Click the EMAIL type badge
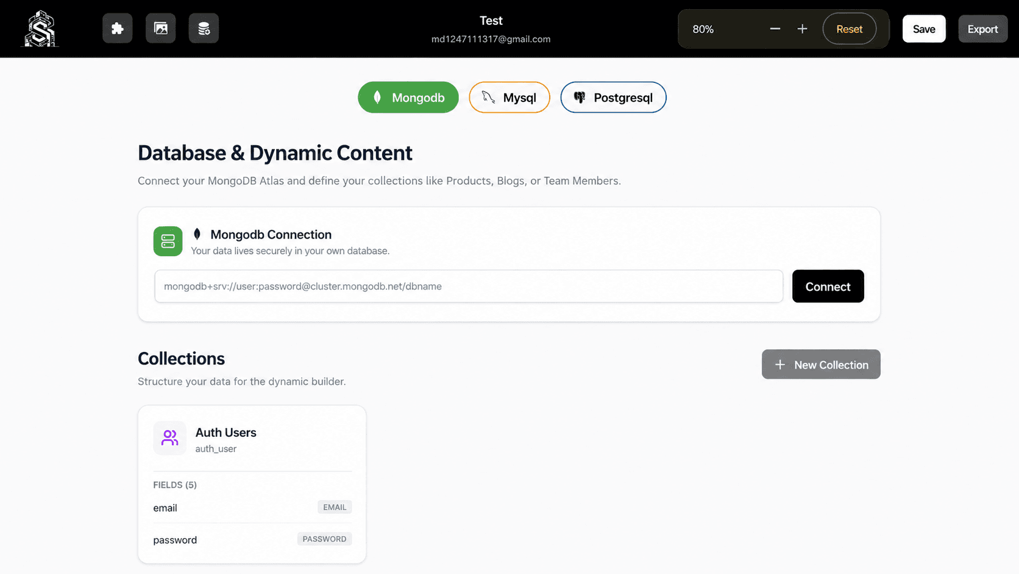This screenshot has width=1019, height=574. [x=335, y=507]
